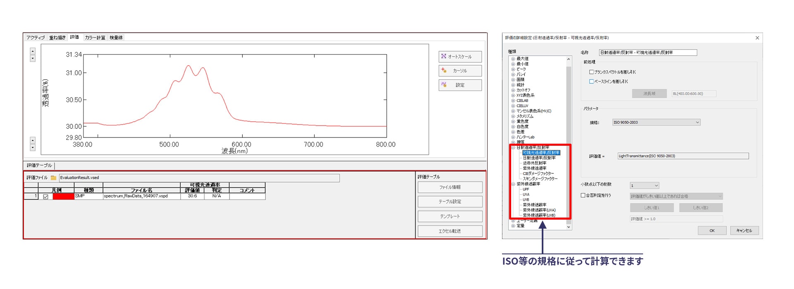Click the 波長域 button

pyautogui.click(x=649, y=94)
